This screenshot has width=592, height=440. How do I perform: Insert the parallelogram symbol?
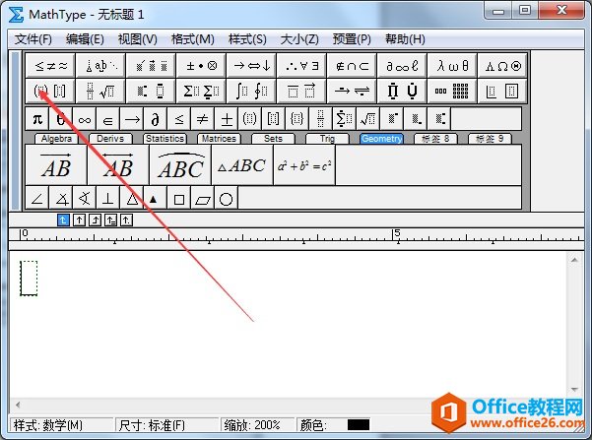click(202, 198)
